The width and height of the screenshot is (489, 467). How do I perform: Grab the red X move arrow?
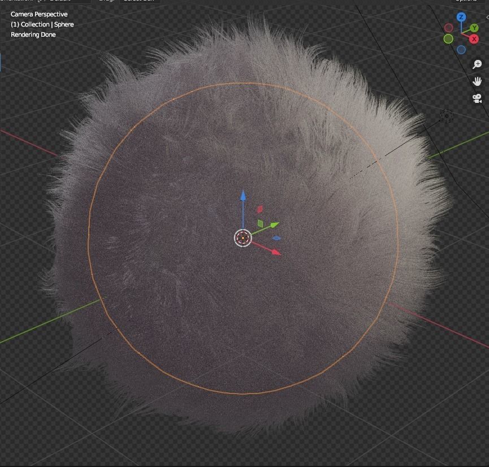coord(276,252)
